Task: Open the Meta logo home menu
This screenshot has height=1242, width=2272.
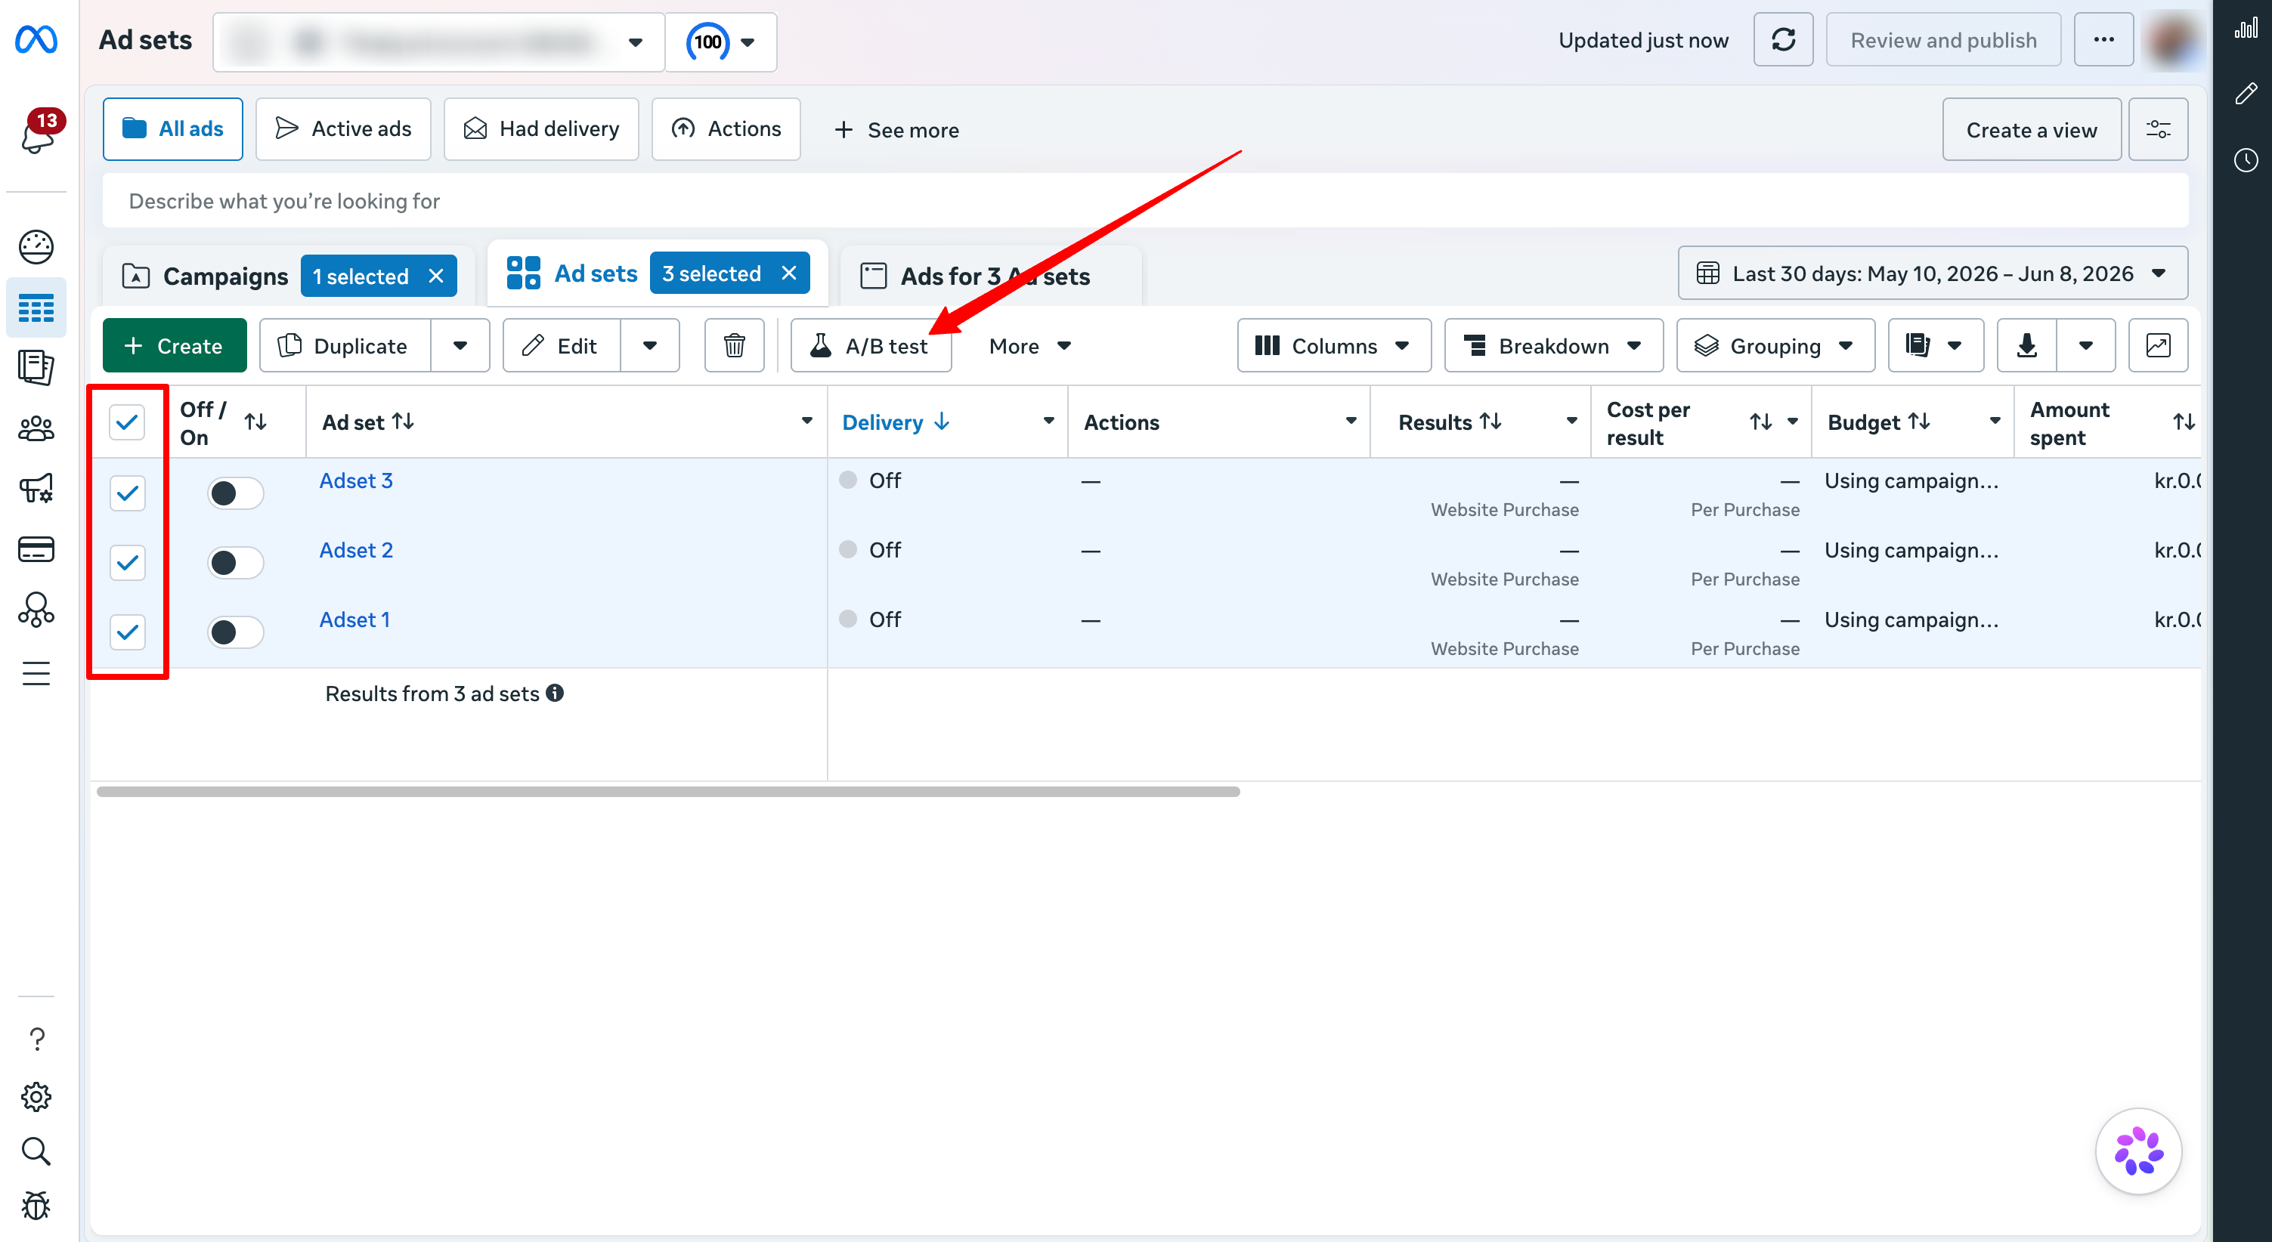Action: pyautogui.click(x=36, y=40)
